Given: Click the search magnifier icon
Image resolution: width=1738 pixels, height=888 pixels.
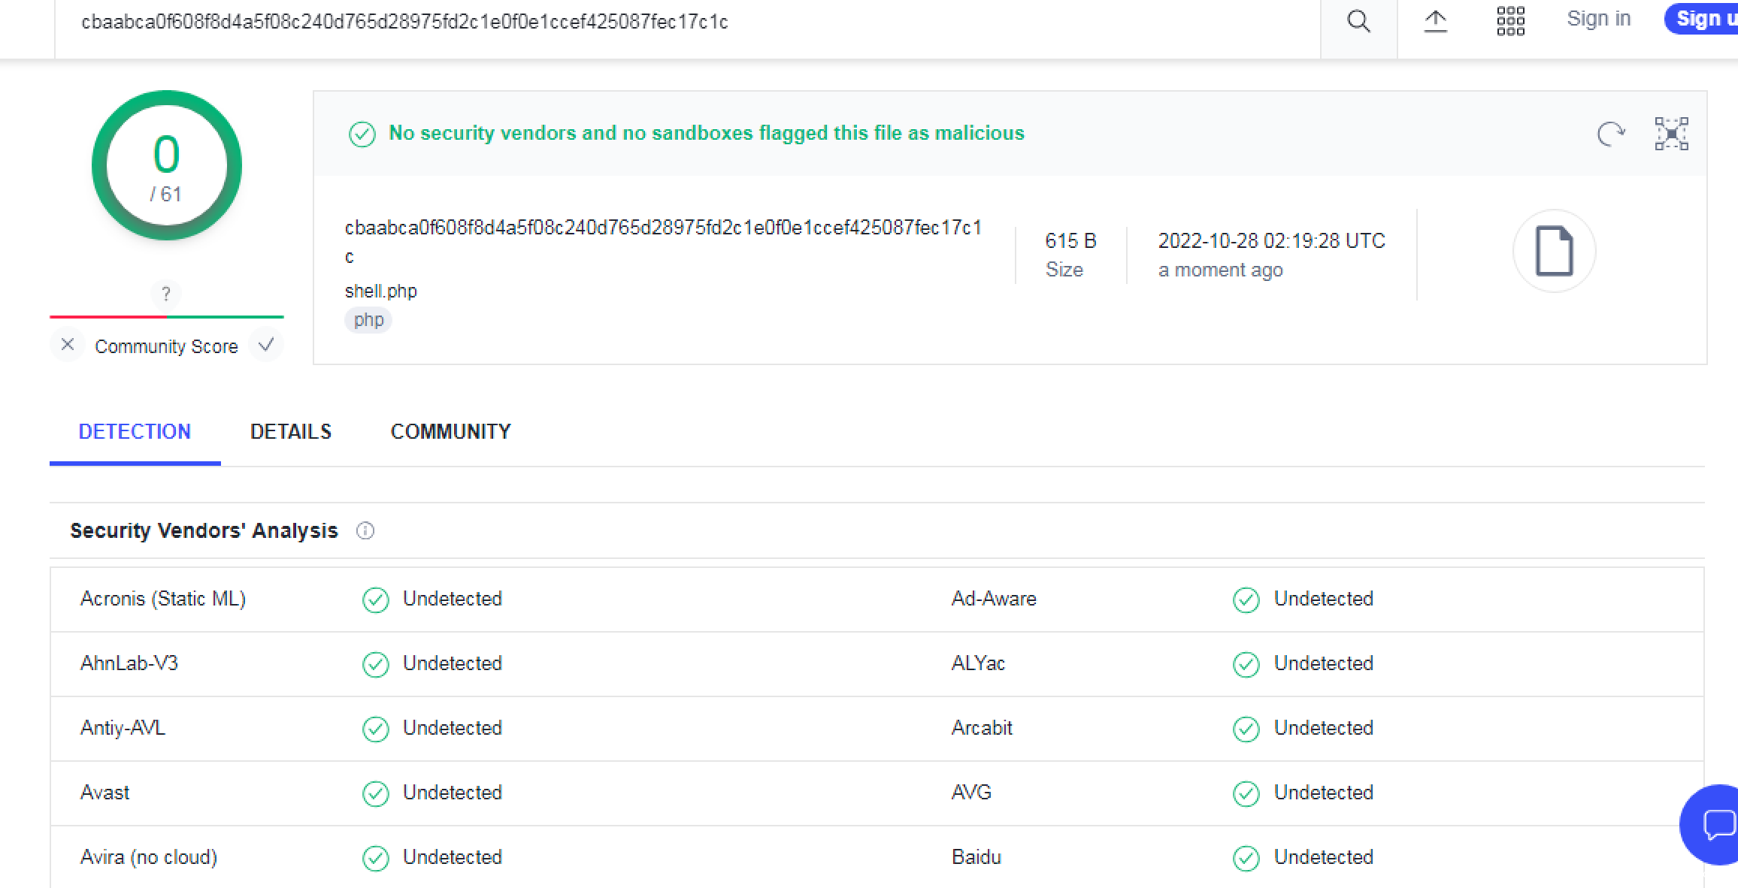Looking at the screenshot, I should click(1358, 21).
